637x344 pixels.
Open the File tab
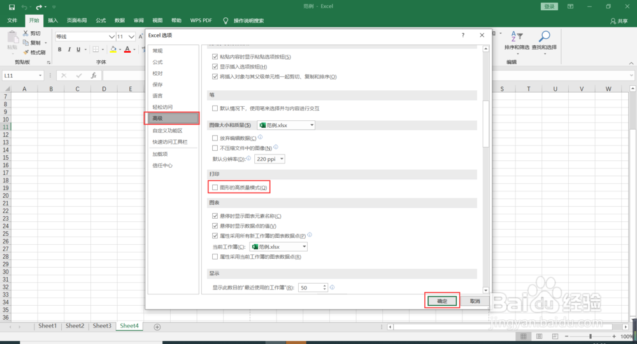tap(12, 21)
